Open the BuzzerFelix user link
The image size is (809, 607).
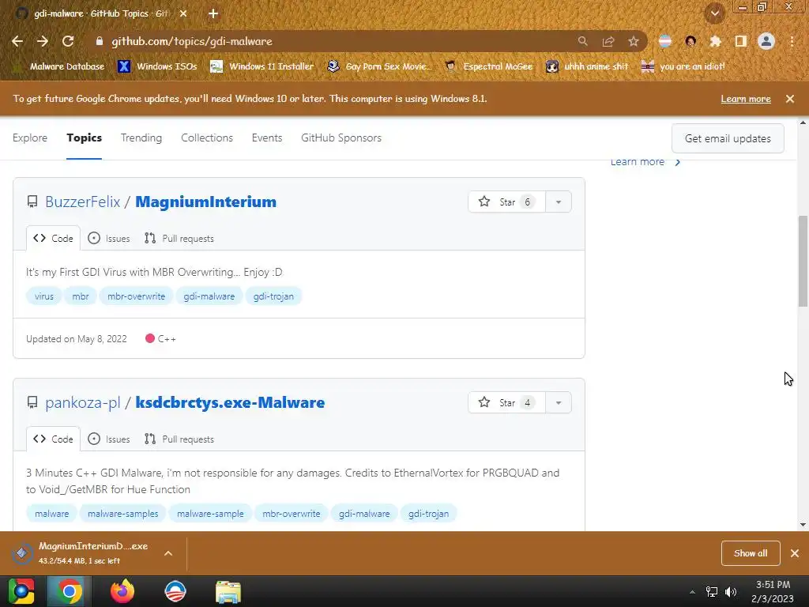82,202
